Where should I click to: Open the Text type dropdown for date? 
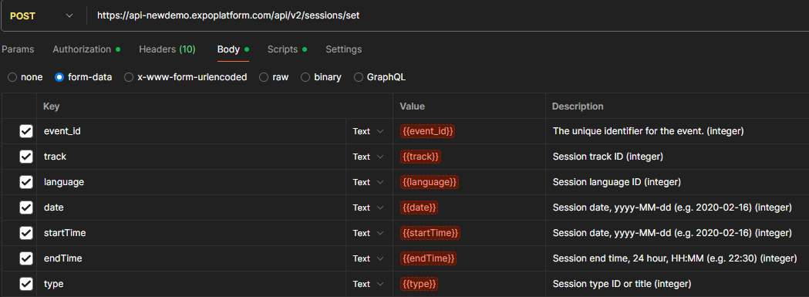[369, 208]
